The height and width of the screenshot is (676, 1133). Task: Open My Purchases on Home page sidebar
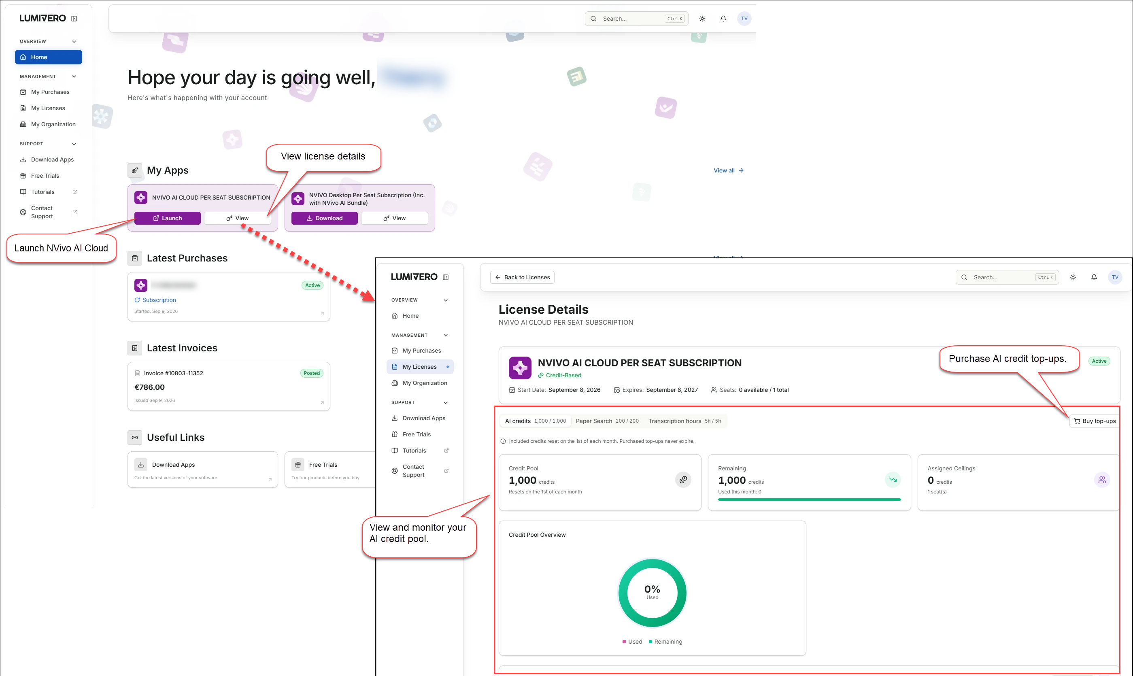[x=48, y=92]
